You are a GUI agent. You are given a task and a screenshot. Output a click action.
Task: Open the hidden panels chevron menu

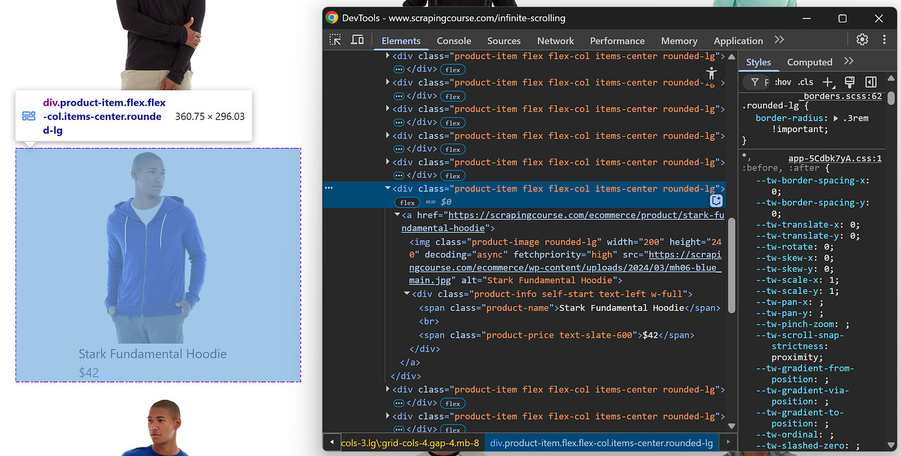coord(778,39)
